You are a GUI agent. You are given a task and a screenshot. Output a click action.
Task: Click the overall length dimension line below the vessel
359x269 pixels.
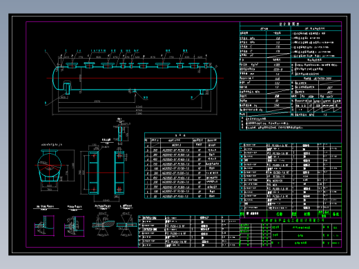135,114
